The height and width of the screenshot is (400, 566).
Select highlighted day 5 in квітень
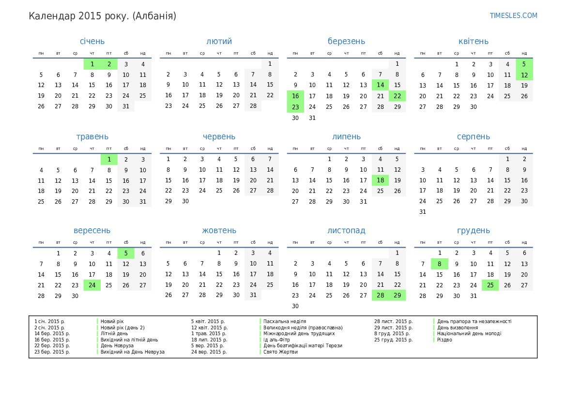coord(524,64)
